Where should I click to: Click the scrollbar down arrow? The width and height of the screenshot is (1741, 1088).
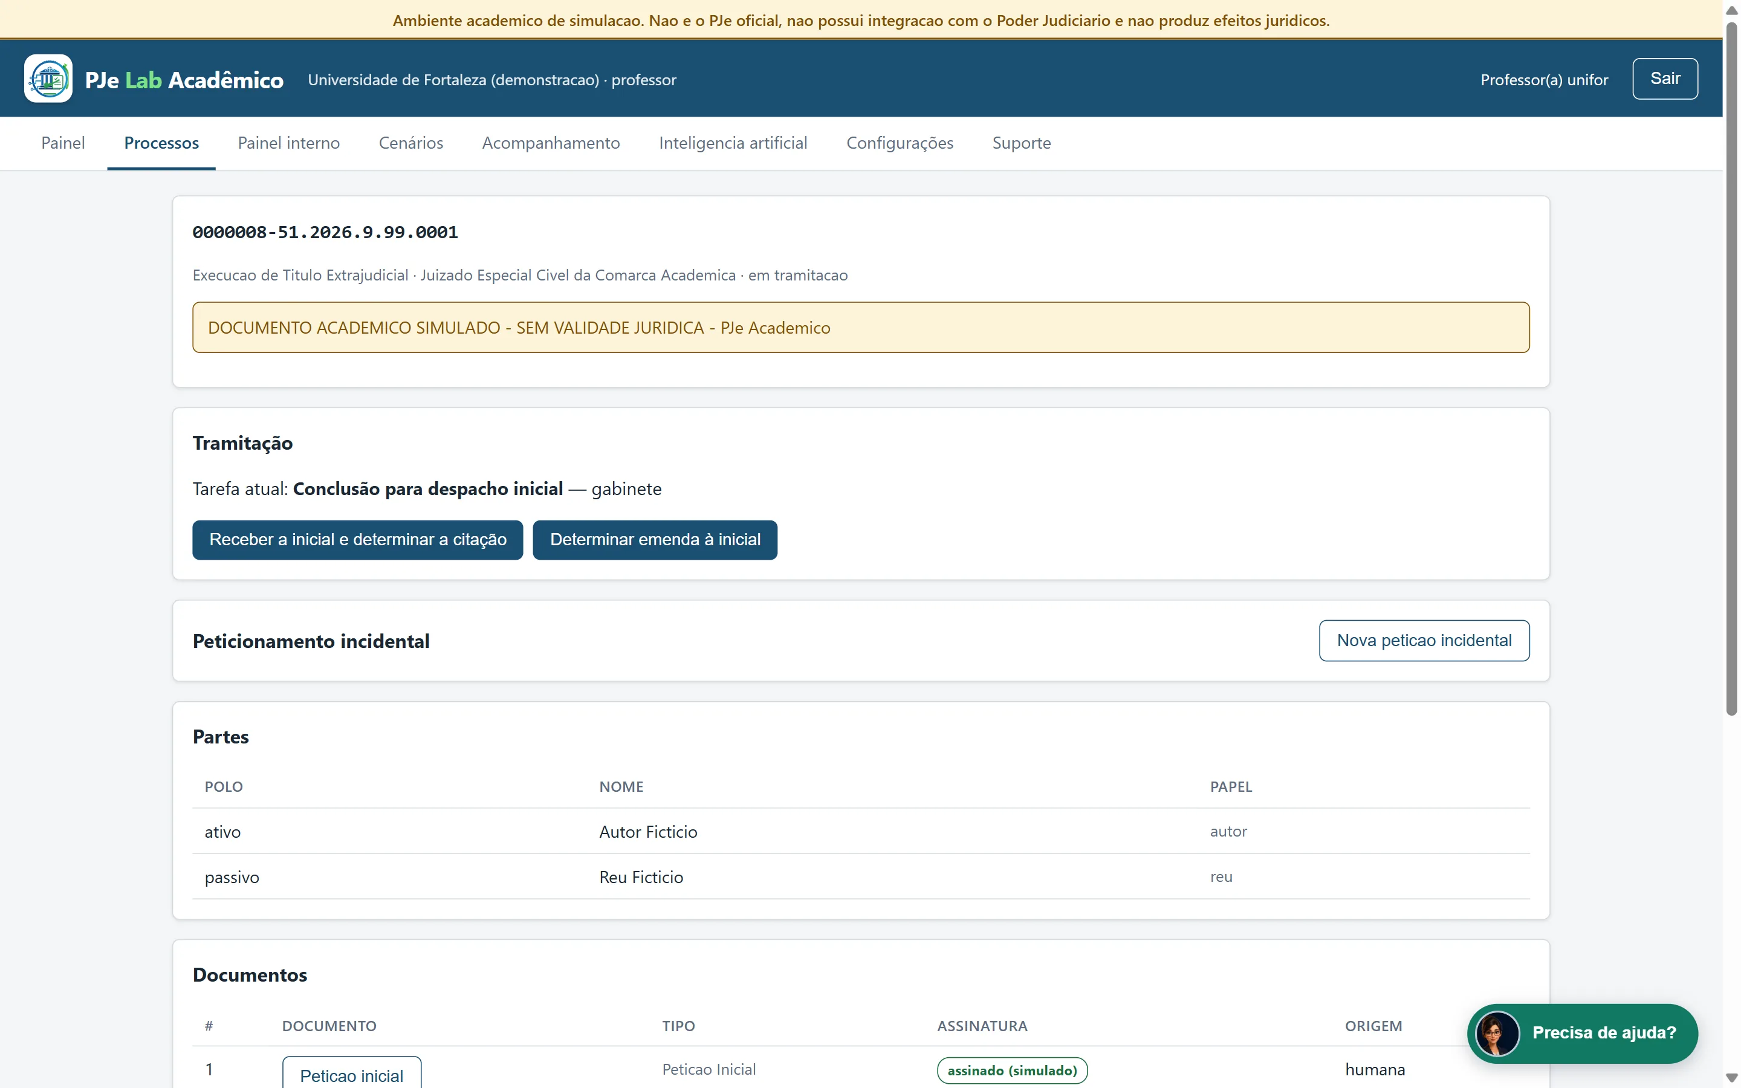1732,1079
